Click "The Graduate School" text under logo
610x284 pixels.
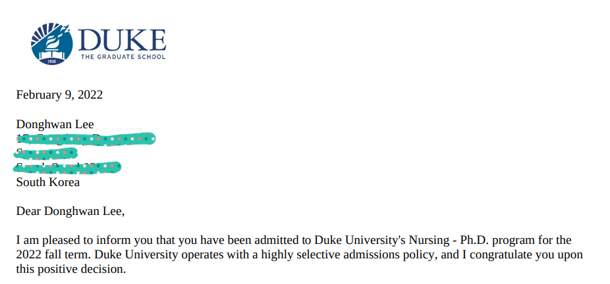(x=123, y=57)
